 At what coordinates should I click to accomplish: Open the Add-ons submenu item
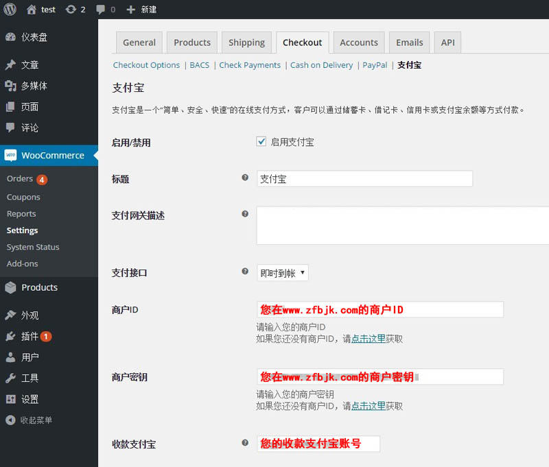point(23,264)
